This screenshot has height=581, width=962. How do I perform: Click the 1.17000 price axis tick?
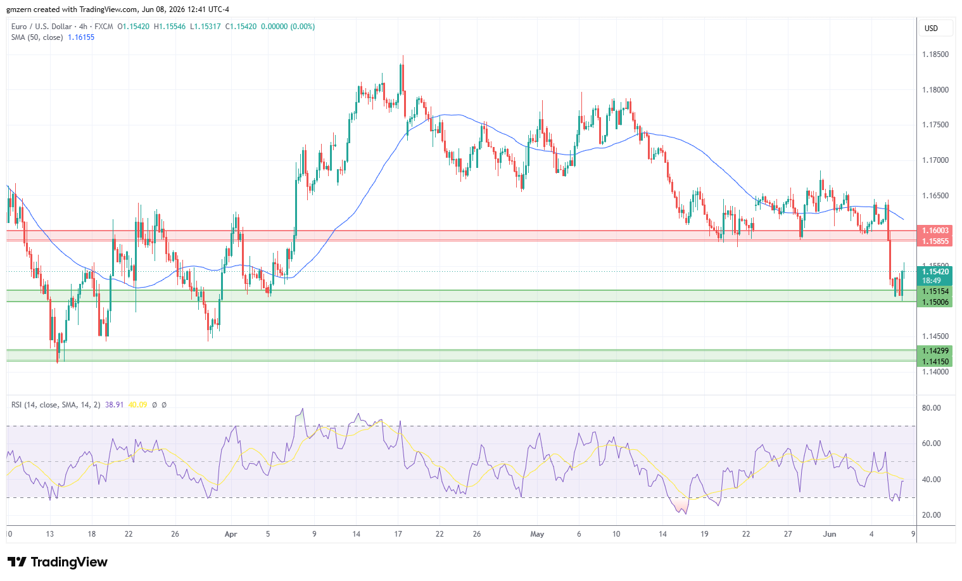tap(935, 160)
